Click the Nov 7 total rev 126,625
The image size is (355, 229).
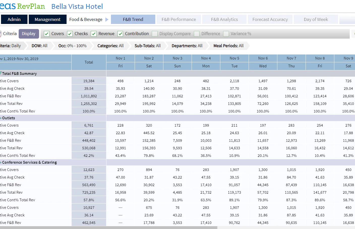tap(291, 104)
